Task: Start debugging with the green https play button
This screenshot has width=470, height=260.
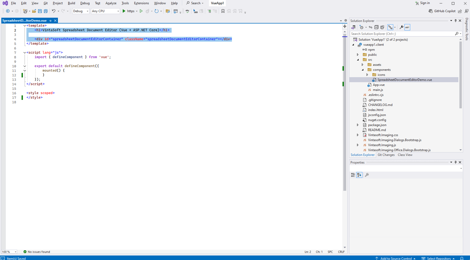Action: point(124,11)
